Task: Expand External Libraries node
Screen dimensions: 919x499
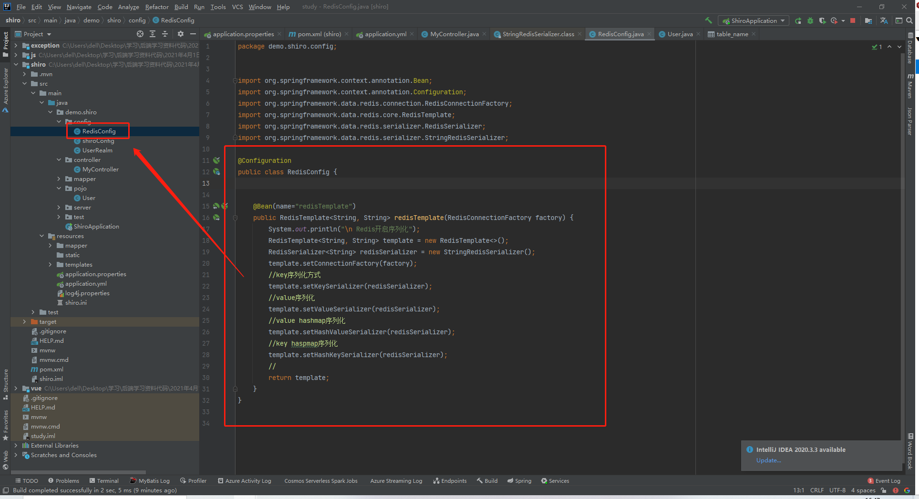Action: tap(16, 446)
